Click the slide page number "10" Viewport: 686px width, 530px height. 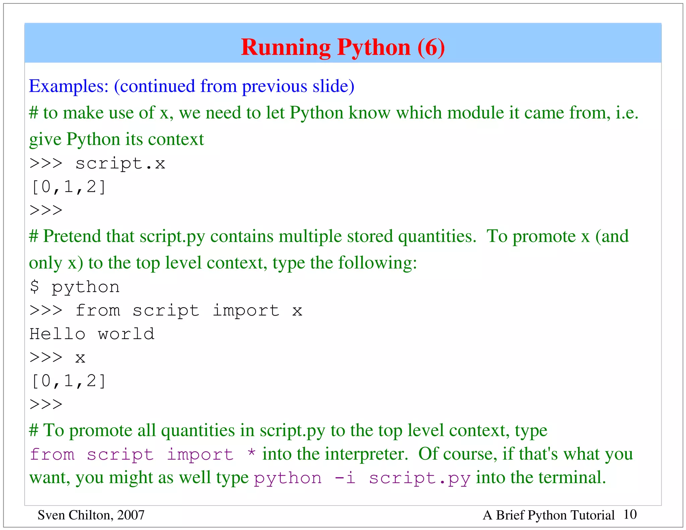tap(630, 514)
